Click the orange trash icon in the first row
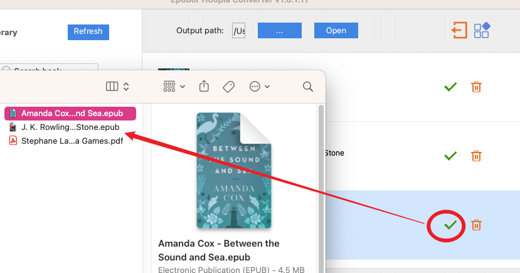 tap(476, 87)
